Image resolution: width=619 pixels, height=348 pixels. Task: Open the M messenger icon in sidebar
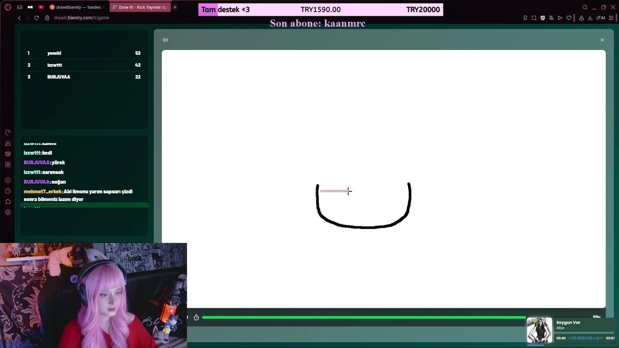(8, 164)
